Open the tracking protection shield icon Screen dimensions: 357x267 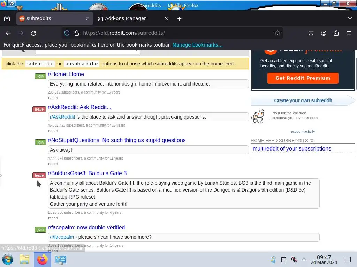pos(67,33)
